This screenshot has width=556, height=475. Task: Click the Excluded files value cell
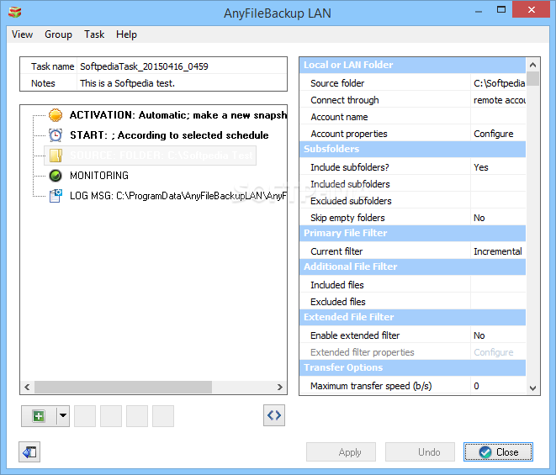point(498,302)
